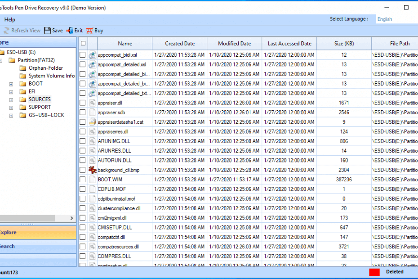Click the appraiser.dll file icon
The width and height of the screenshot is (418, 279).
coord(92,103)
